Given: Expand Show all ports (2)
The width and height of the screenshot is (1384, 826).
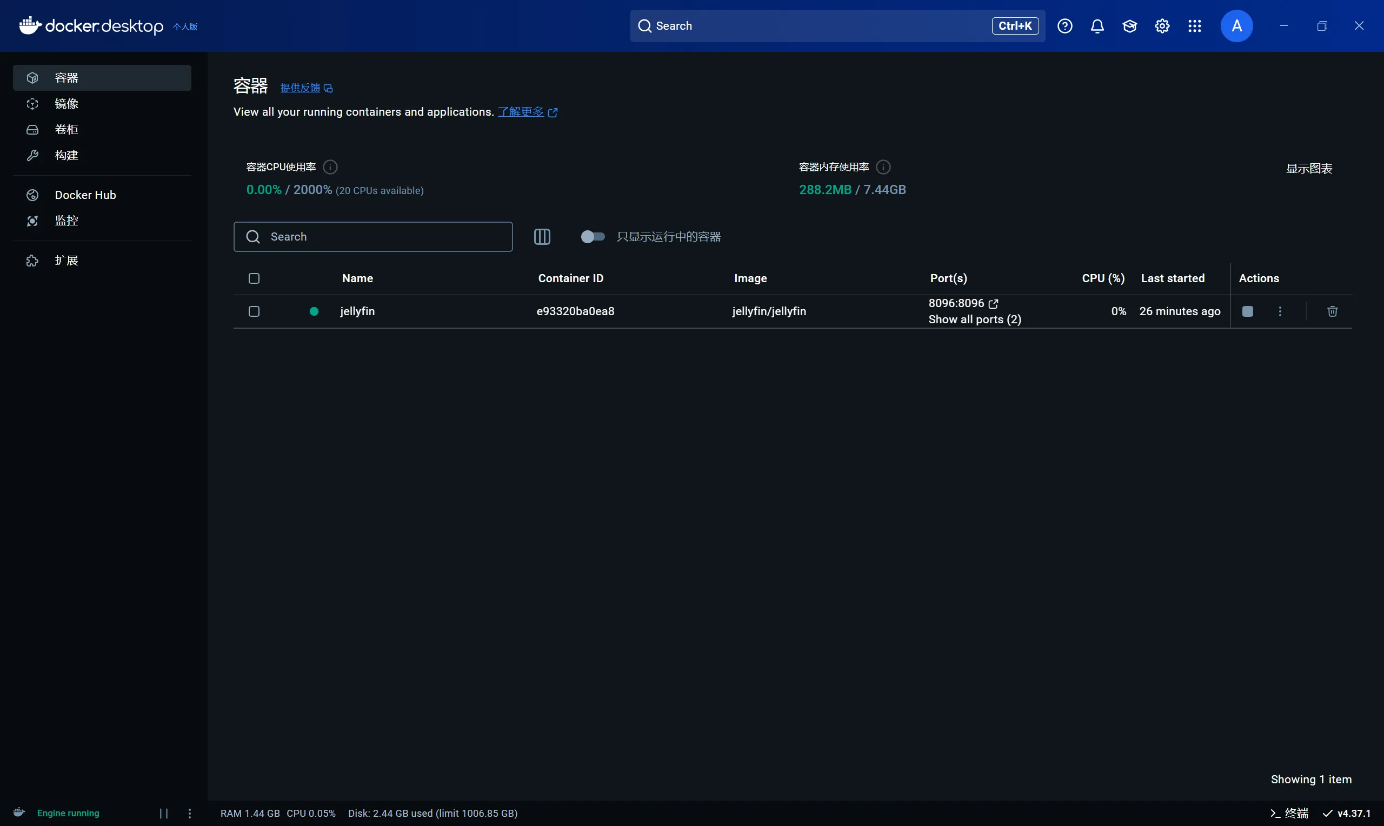Looking at the screenshot, I should (x=974, y=319).
